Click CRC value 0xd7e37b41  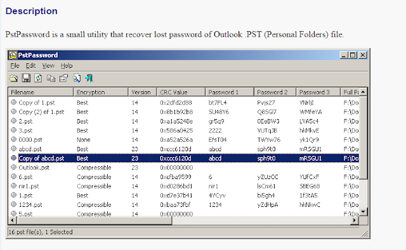176,196
